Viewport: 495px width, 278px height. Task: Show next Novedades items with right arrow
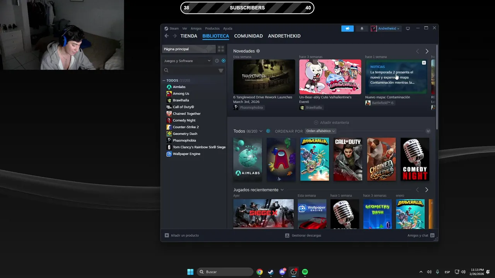[427, 51]
